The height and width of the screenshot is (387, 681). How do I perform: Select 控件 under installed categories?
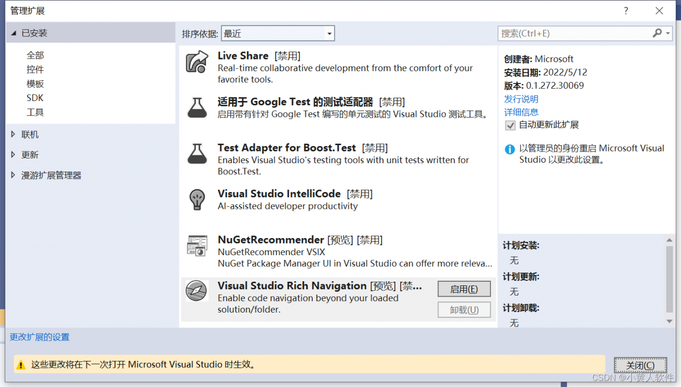[35, 70]
